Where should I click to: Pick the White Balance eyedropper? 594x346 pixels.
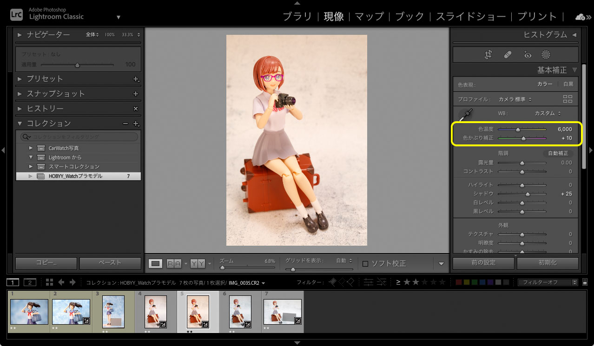click(466, 114)
